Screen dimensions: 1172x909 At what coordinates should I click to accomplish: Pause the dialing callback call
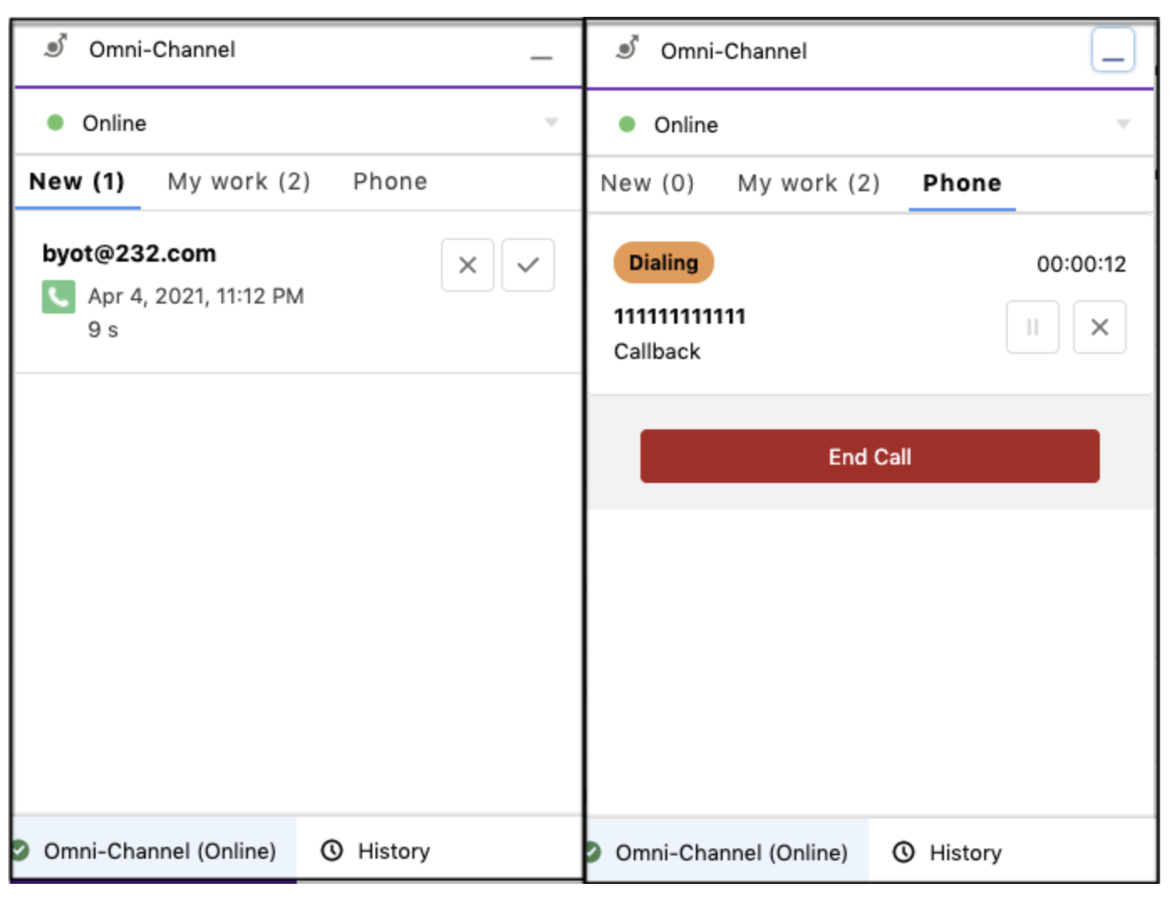tap(1032, 327)
